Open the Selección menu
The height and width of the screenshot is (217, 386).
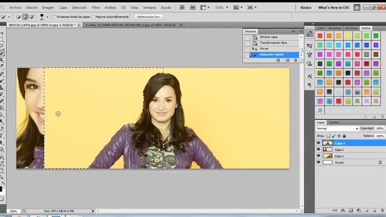point(79,8)
